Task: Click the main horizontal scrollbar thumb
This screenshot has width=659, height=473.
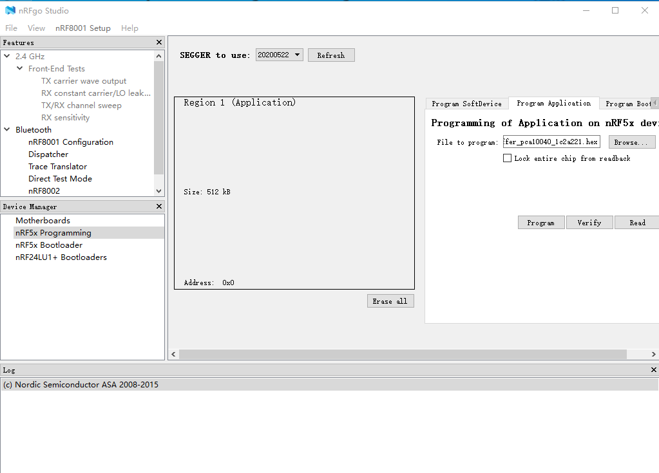Action: 403,354
